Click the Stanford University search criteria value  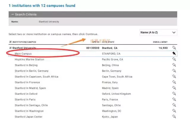pyautogui.click(x=49, y=22)
